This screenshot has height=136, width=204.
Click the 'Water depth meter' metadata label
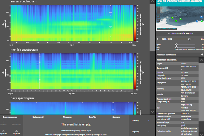click(164, 78)
